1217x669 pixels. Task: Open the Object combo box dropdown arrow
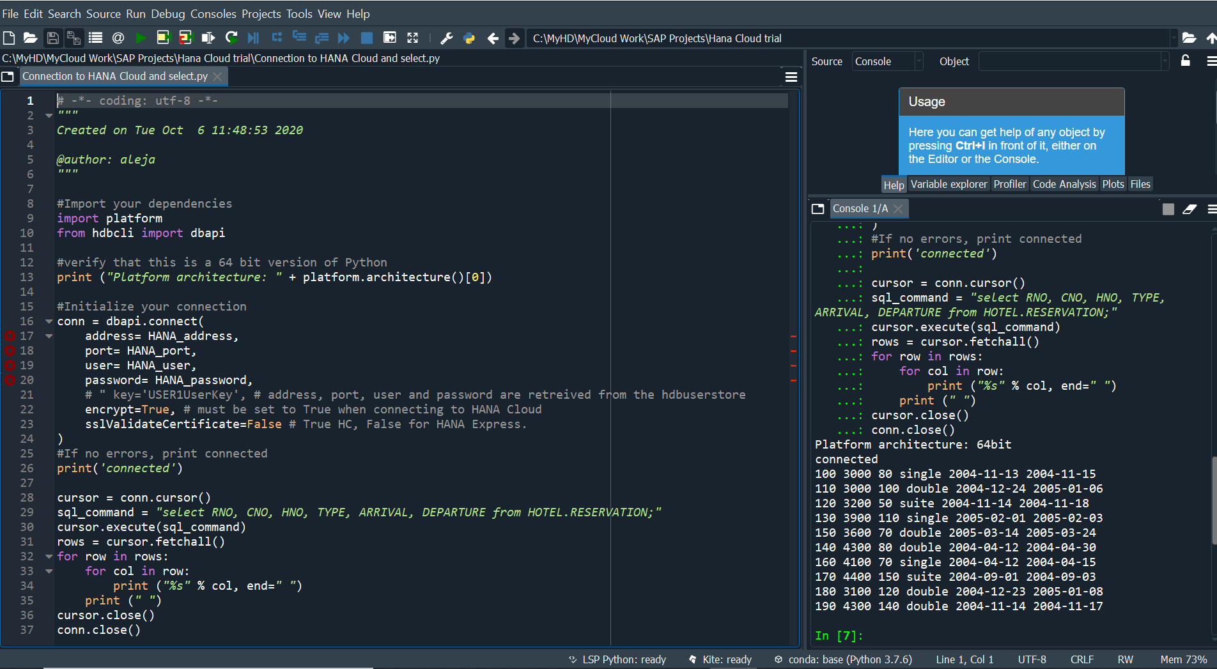[x=1165, y=61]
